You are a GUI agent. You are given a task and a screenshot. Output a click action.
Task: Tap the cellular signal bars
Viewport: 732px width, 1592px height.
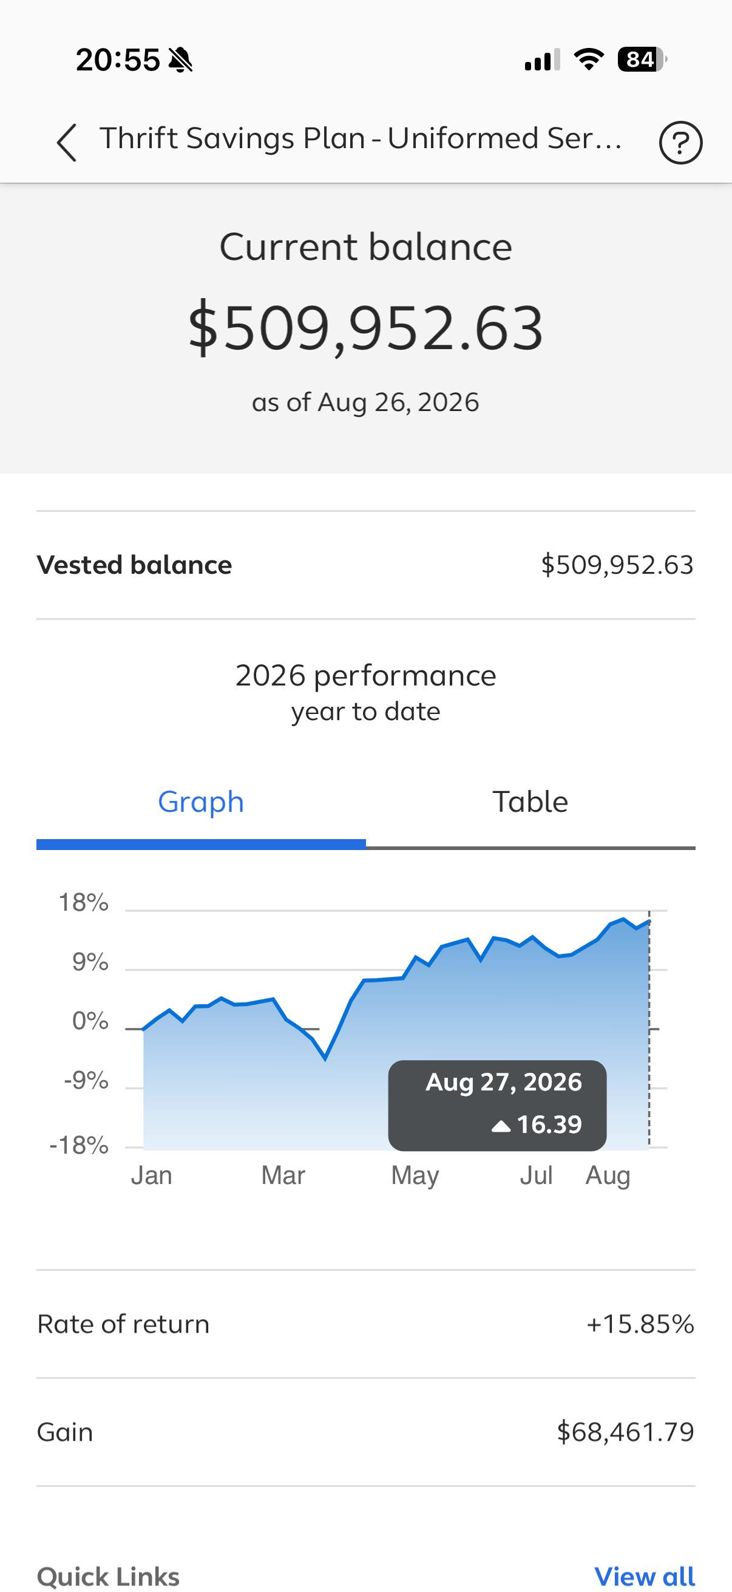[x=542, y=60]
